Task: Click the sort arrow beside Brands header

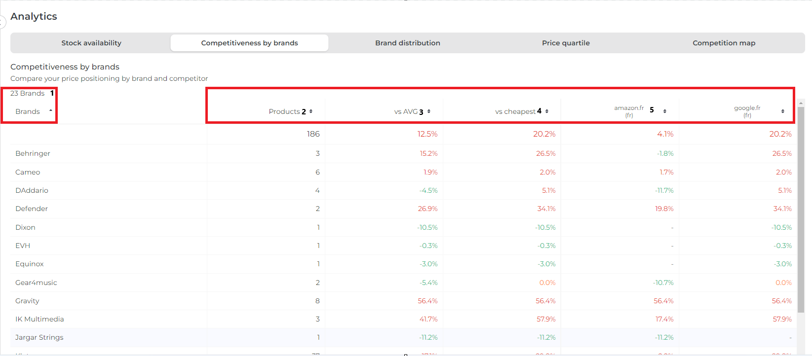Action: pos(50,111)
